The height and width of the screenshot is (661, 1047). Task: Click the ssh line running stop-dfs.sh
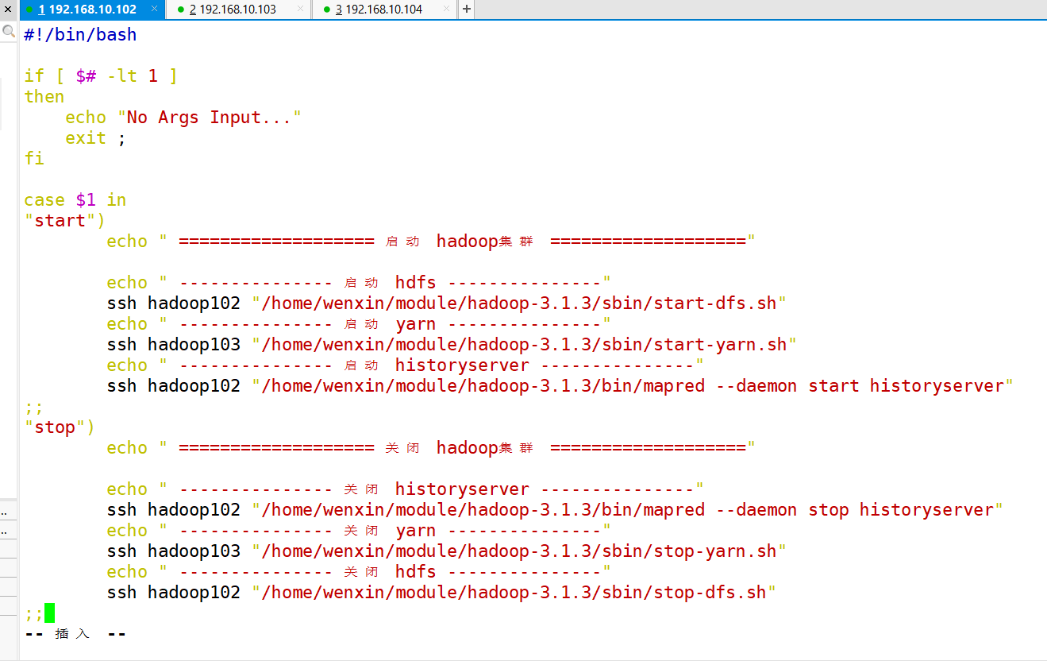(441, 593)
